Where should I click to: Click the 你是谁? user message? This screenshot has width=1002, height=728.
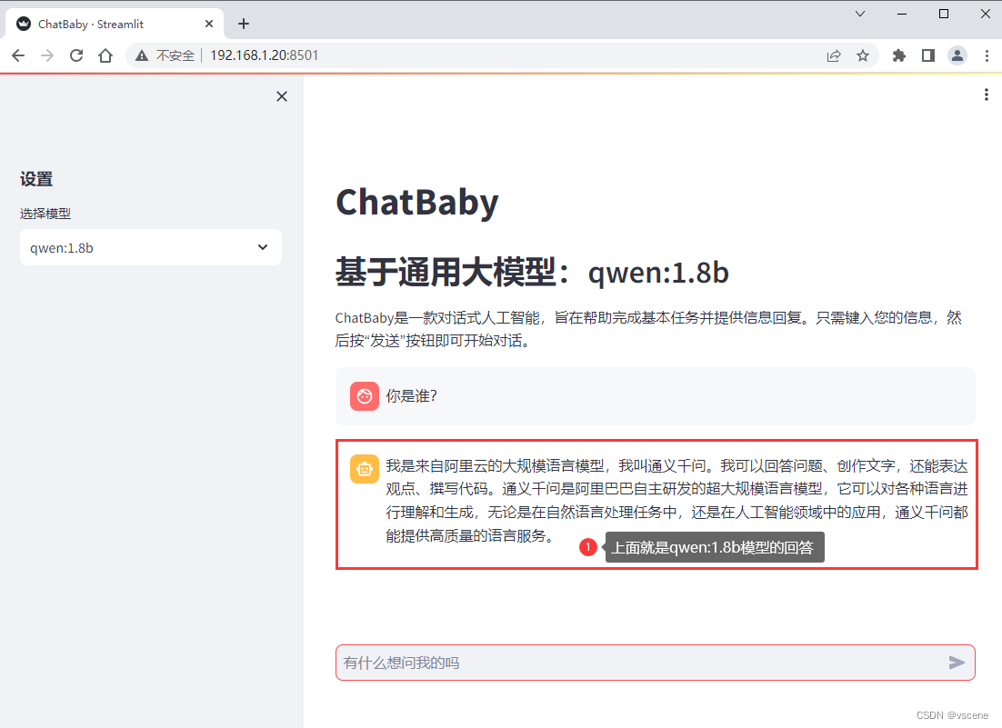click(x=412, y=396)
